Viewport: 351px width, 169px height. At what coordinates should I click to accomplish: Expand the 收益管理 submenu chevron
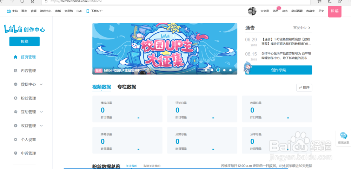pos(41,126)
